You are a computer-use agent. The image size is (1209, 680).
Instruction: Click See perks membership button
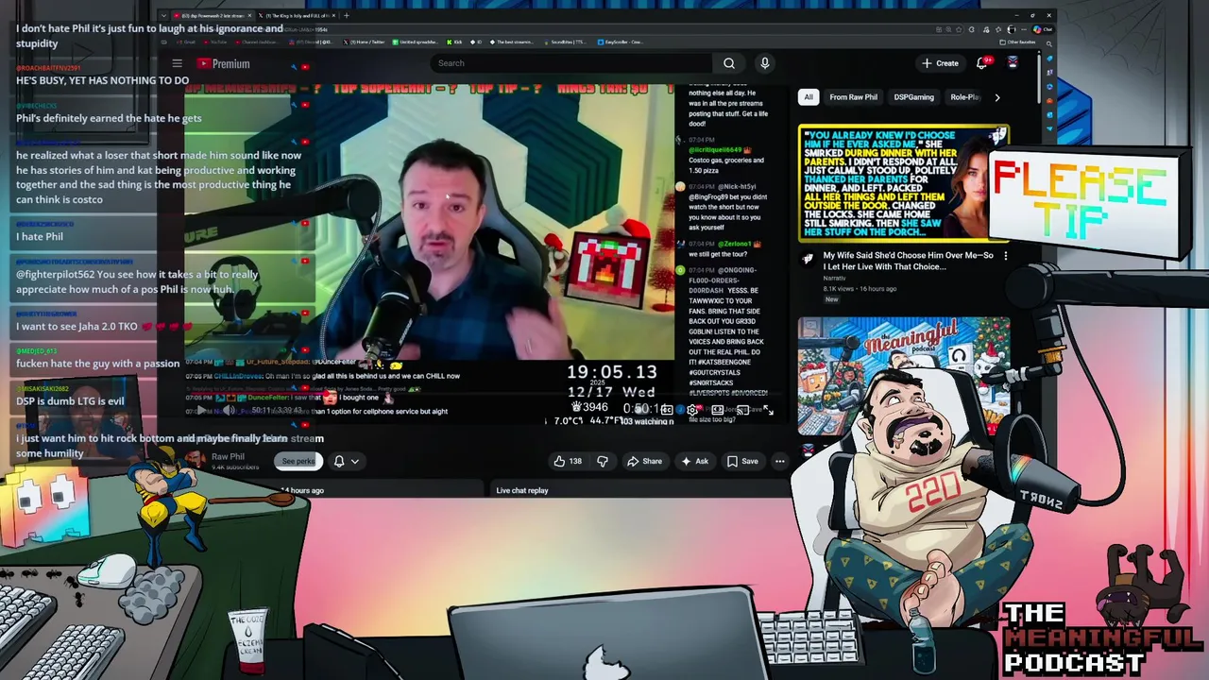298,461
